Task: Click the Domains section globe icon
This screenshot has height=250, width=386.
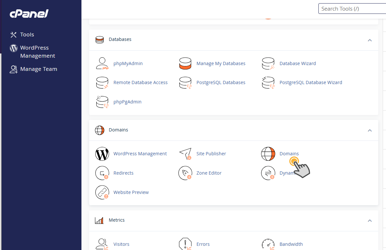Action: 99,130
